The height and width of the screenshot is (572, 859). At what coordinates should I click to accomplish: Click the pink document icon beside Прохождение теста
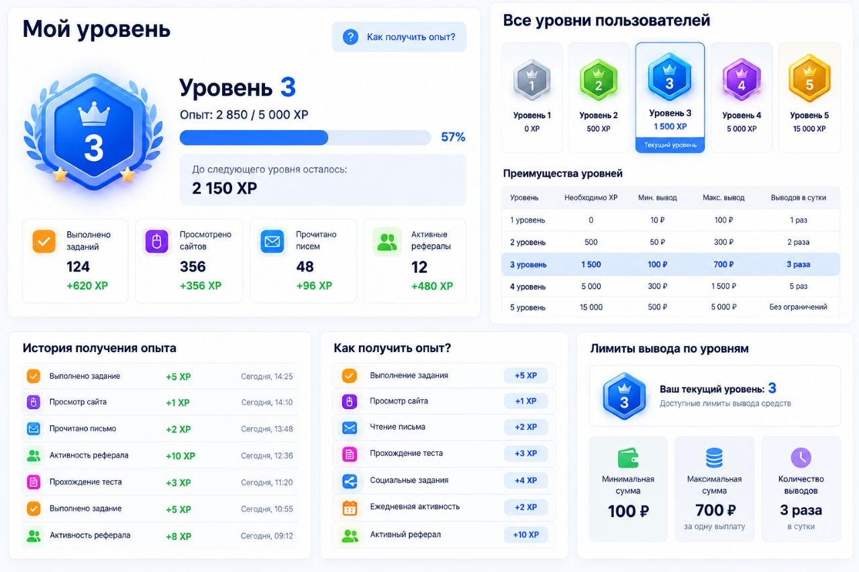350,454
